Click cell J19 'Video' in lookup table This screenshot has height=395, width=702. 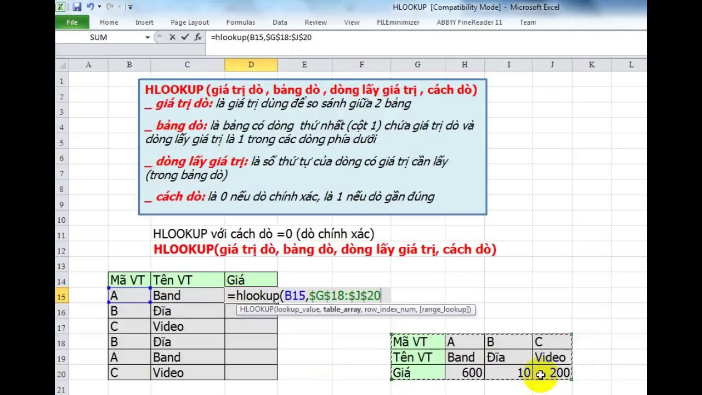[552, 357]
